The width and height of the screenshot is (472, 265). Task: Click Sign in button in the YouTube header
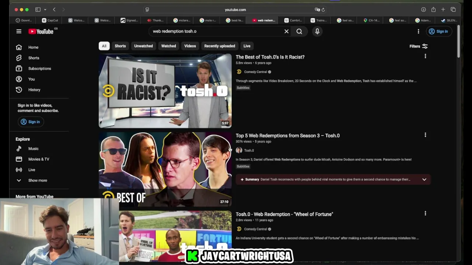(x=438, y=31)
